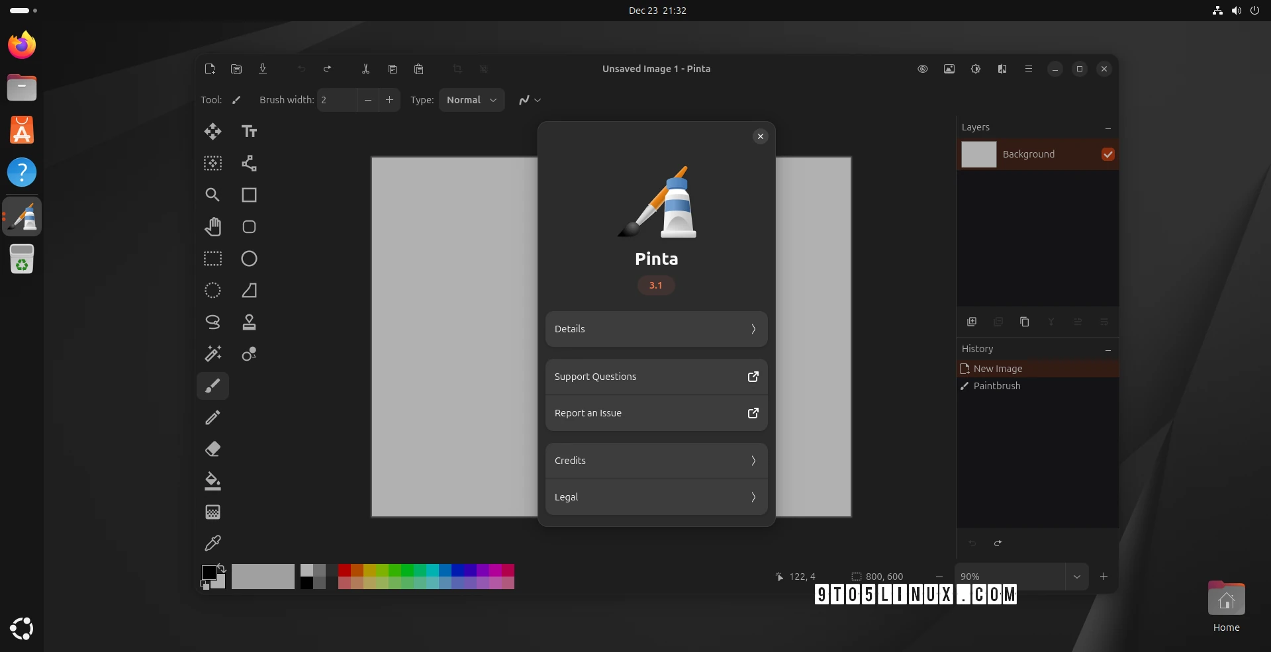Open the zoom percentage dropdown
1271x652 pixels.
point(1076,577)
